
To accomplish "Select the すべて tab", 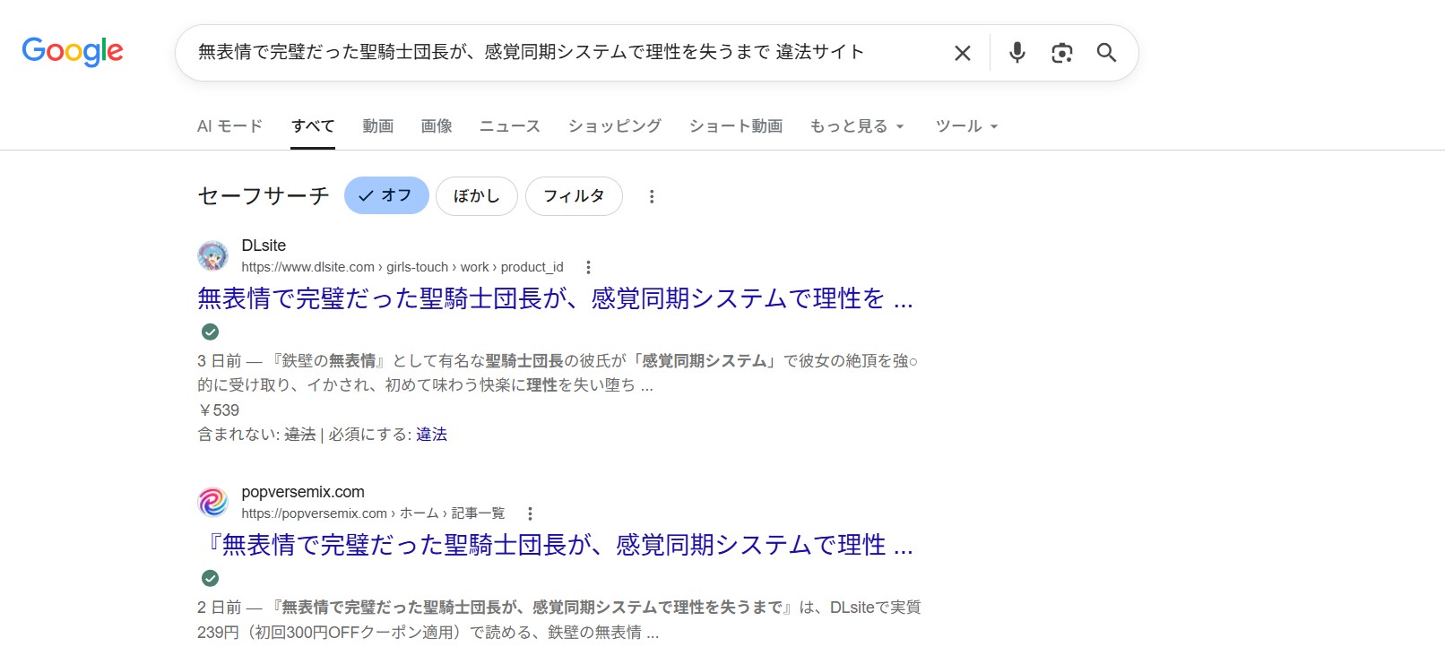I will coord(313,126).
